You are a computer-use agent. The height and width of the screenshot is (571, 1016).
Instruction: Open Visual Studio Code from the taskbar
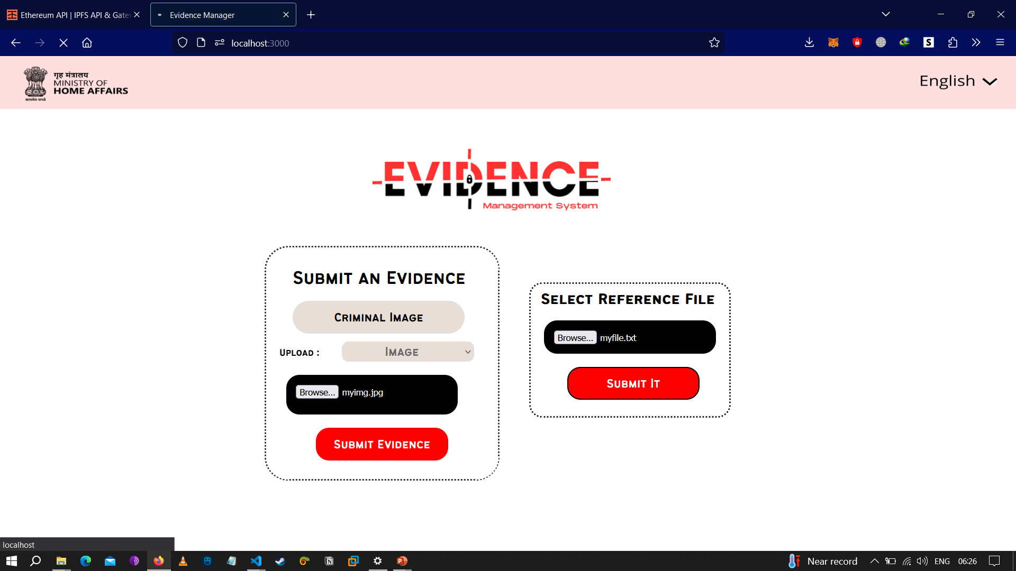coord(256,561)
